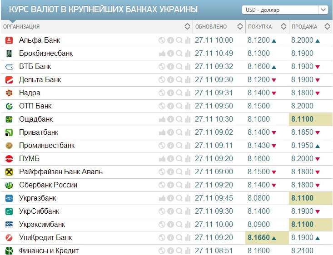Click Альфа-Банк magnifier icon
Screen dimensions: 333x255
(179, 40)
